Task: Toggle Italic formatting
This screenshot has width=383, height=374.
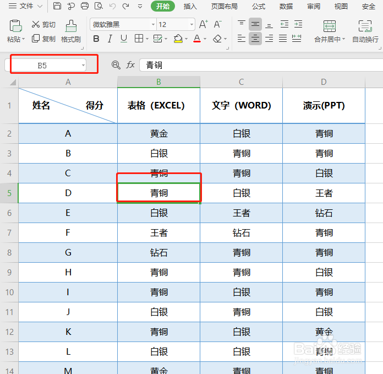Action: click(x=110, y=39)
